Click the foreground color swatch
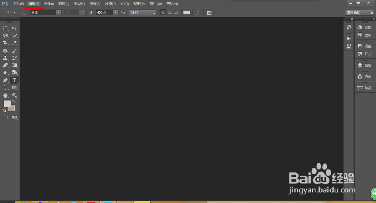Viewport: 376px width, 203px height. 7,104
